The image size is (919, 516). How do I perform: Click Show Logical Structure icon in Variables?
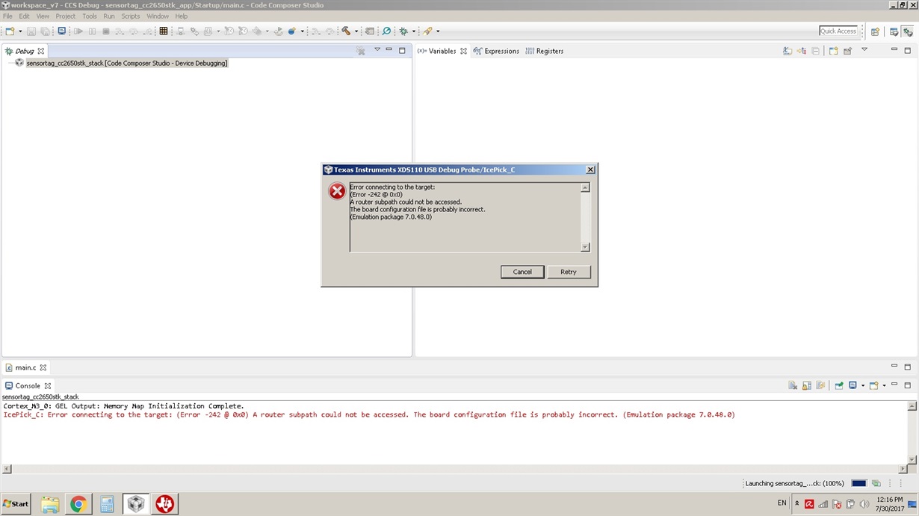point(802,51)
